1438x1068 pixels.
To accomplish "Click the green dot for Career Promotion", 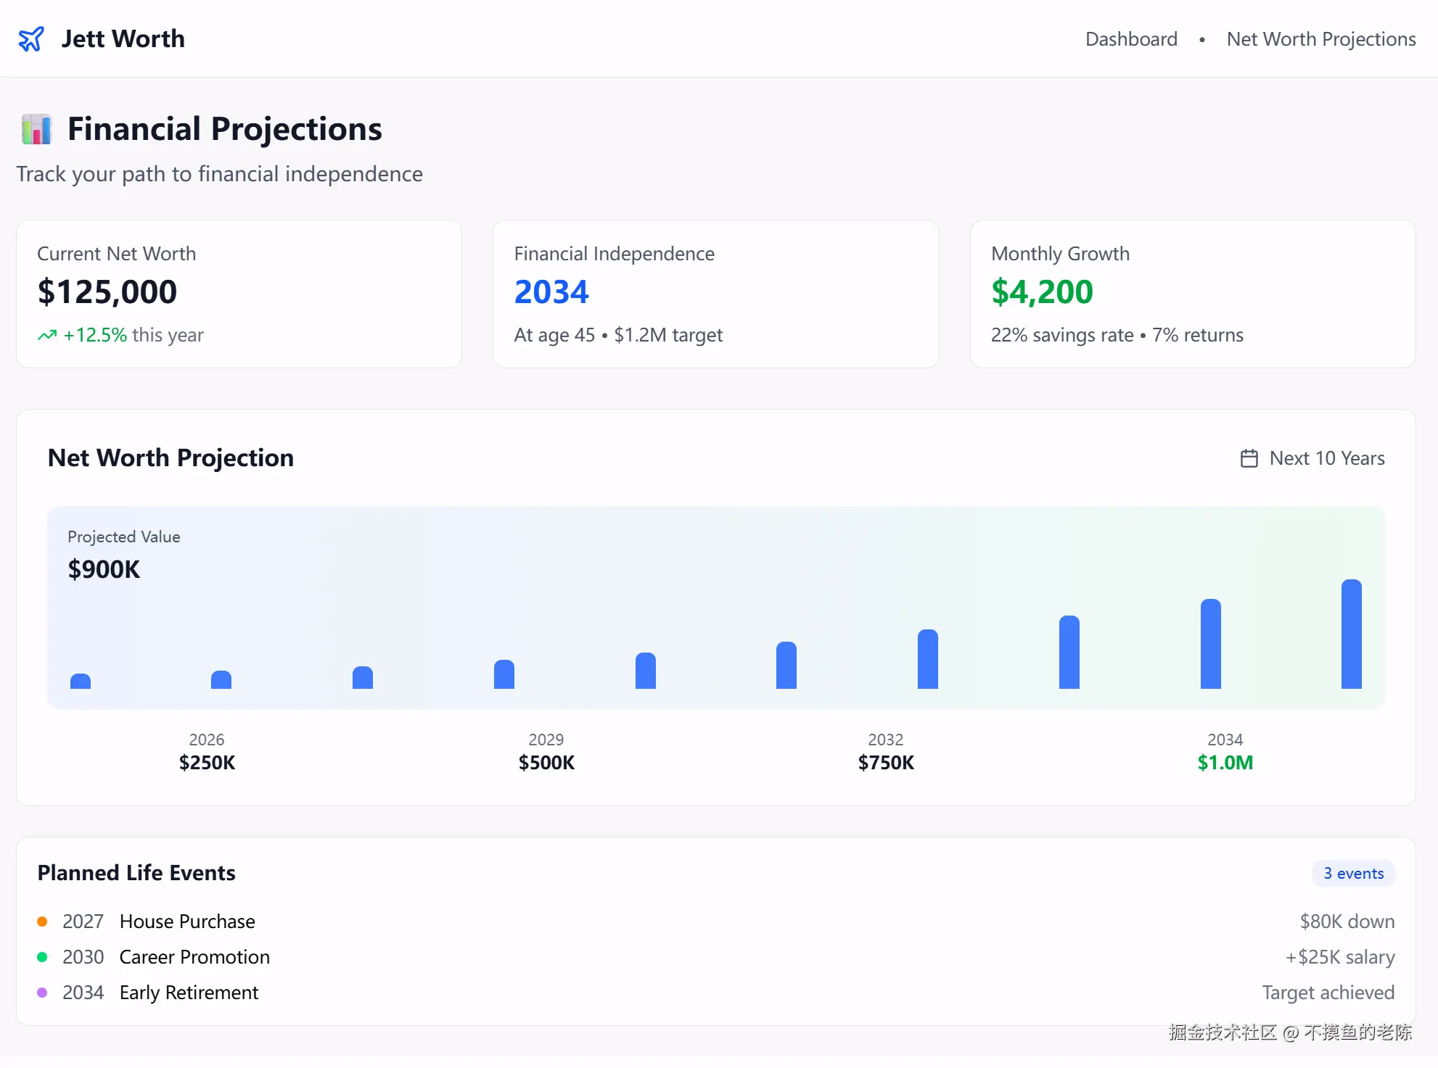I will coord(42,957).
